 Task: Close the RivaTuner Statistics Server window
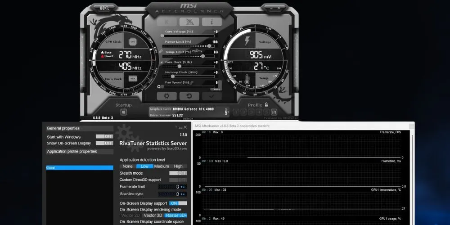(x=185, y=127)
